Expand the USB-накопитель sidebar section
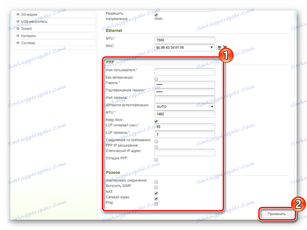 tap(55, 22)
